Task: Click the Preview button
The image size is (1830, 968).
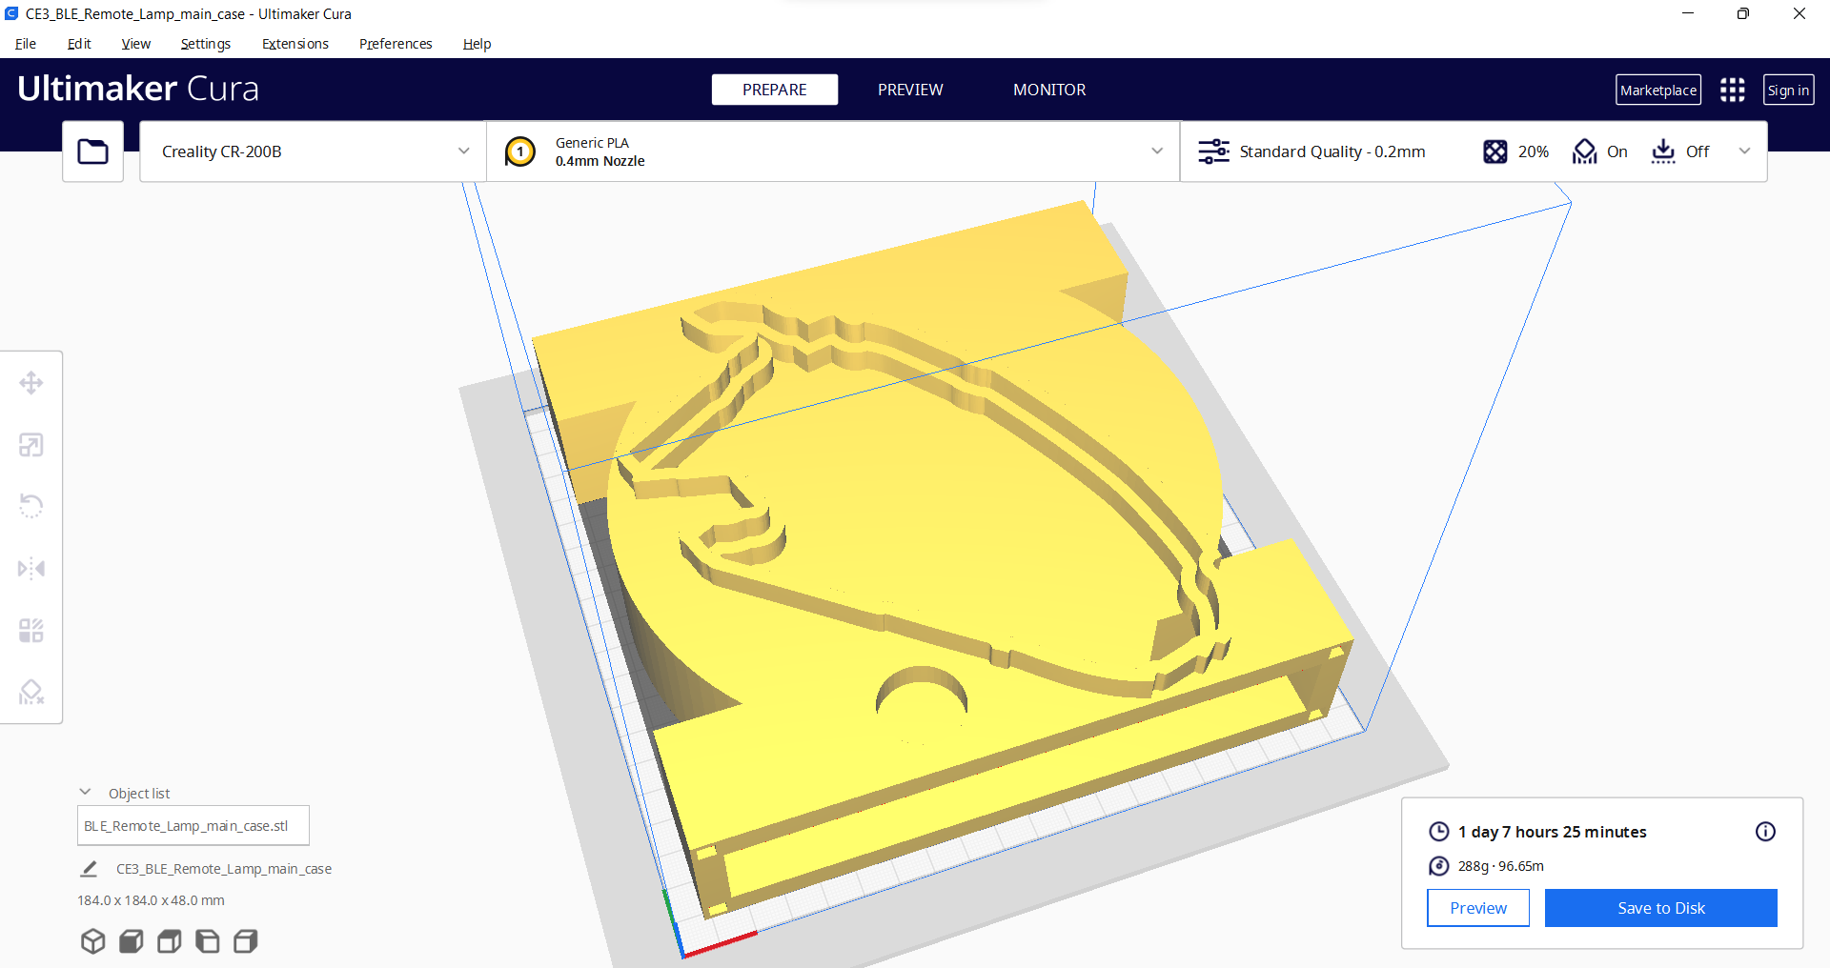Action: 1478,908
